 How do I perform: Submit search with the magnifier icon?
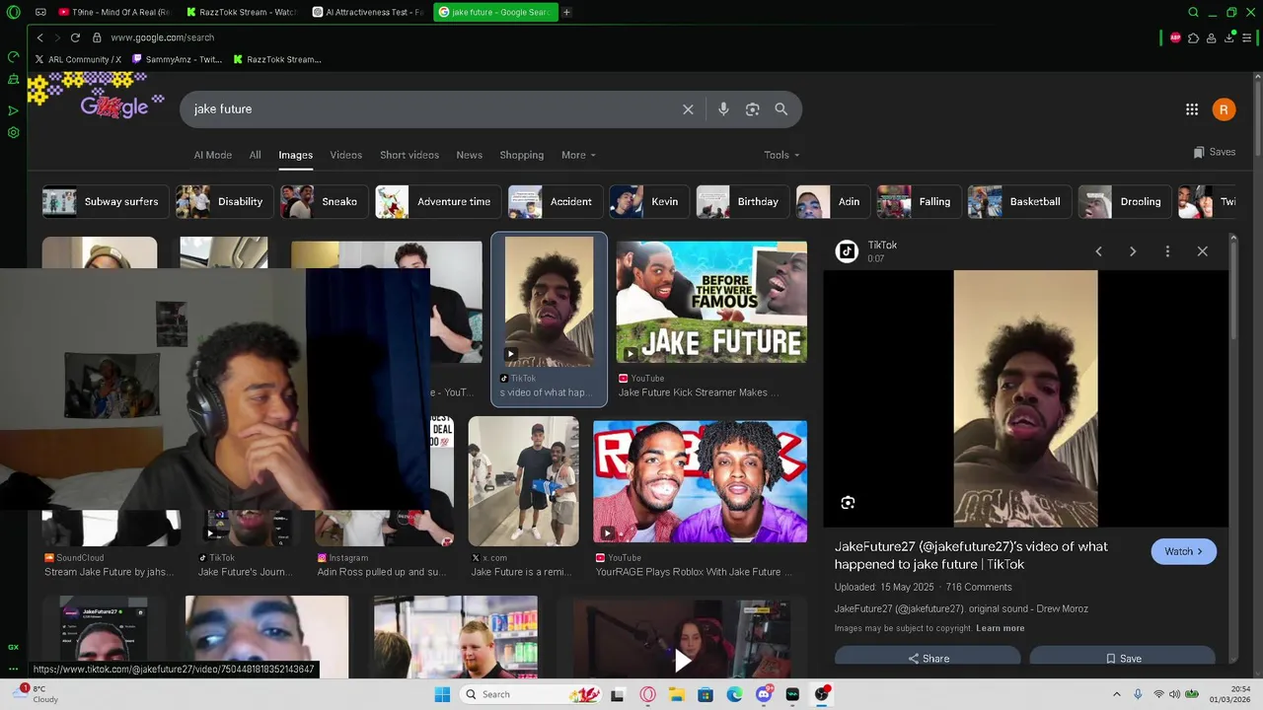tap(781, 109)
